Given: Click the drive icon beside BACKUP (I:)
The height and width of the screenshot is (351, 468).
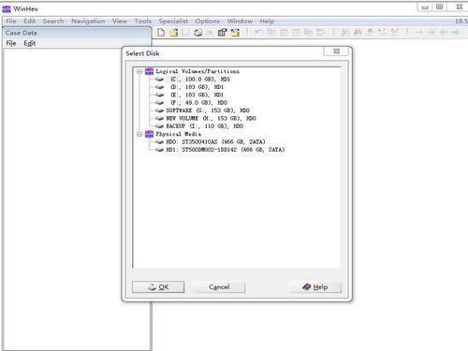Looking at the screenshot, I should tap(159, 126).
